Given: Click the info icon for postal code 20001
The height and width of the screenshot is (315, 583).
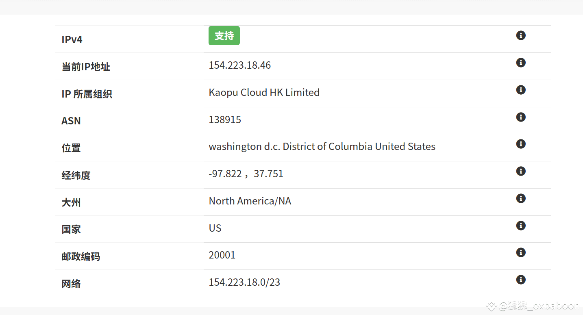Looking at the screenshot, I should tap(521, 252).
